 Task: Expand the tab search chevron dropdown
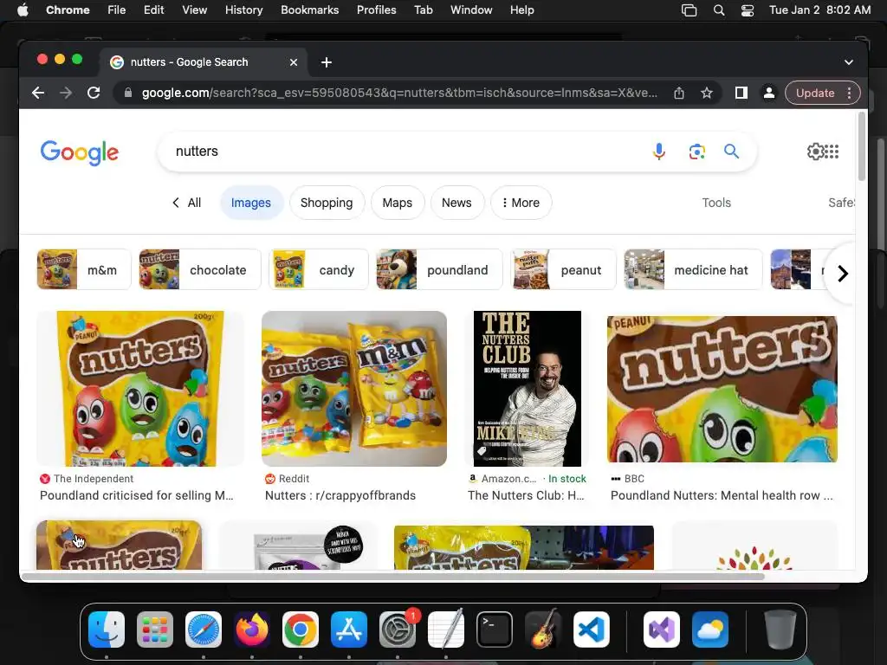coord(849,62)
